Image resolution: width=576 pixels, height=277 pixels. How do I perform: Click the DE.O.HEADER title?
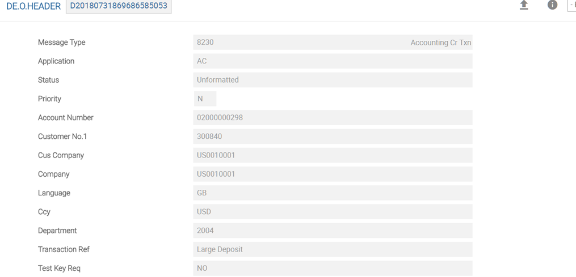(33, 6)
